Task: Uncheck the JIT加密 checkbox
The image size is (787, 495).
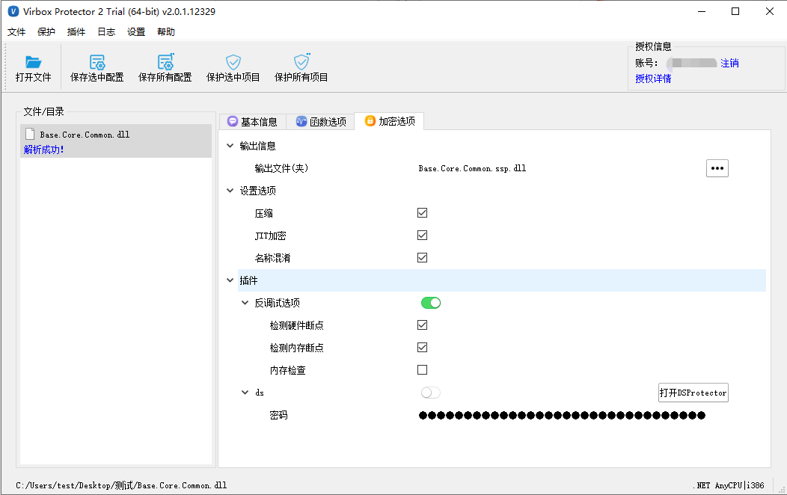Action: (422, 236)
